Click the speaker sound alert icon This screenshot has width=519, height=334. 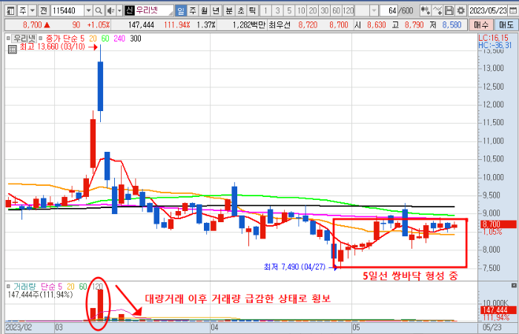click(x=111, y=11)
